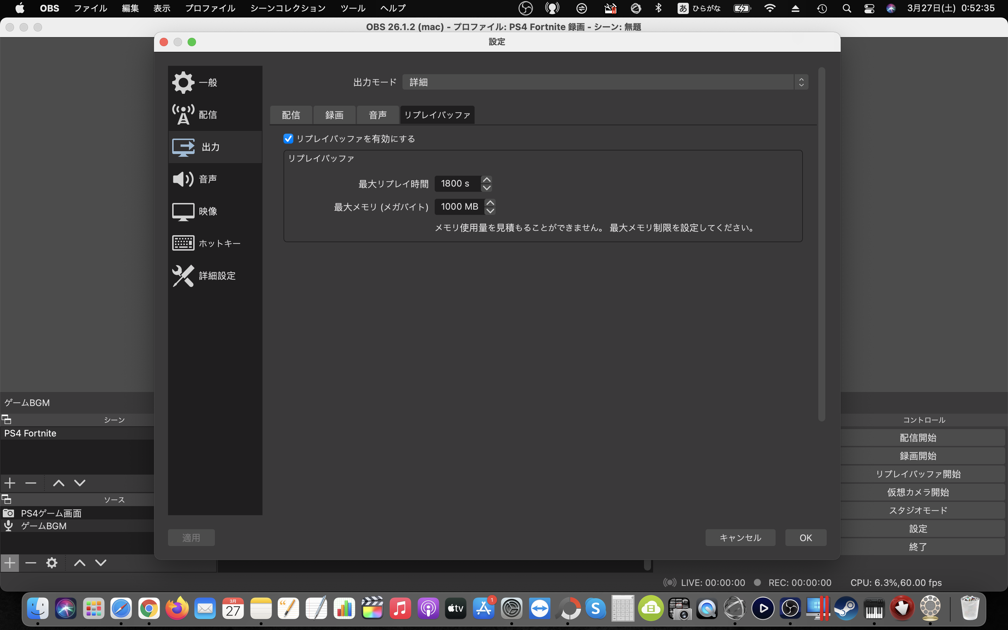Screen dimensions: 1008x630
Task: Switch to the 録画 tab
Action: point(334,115)
